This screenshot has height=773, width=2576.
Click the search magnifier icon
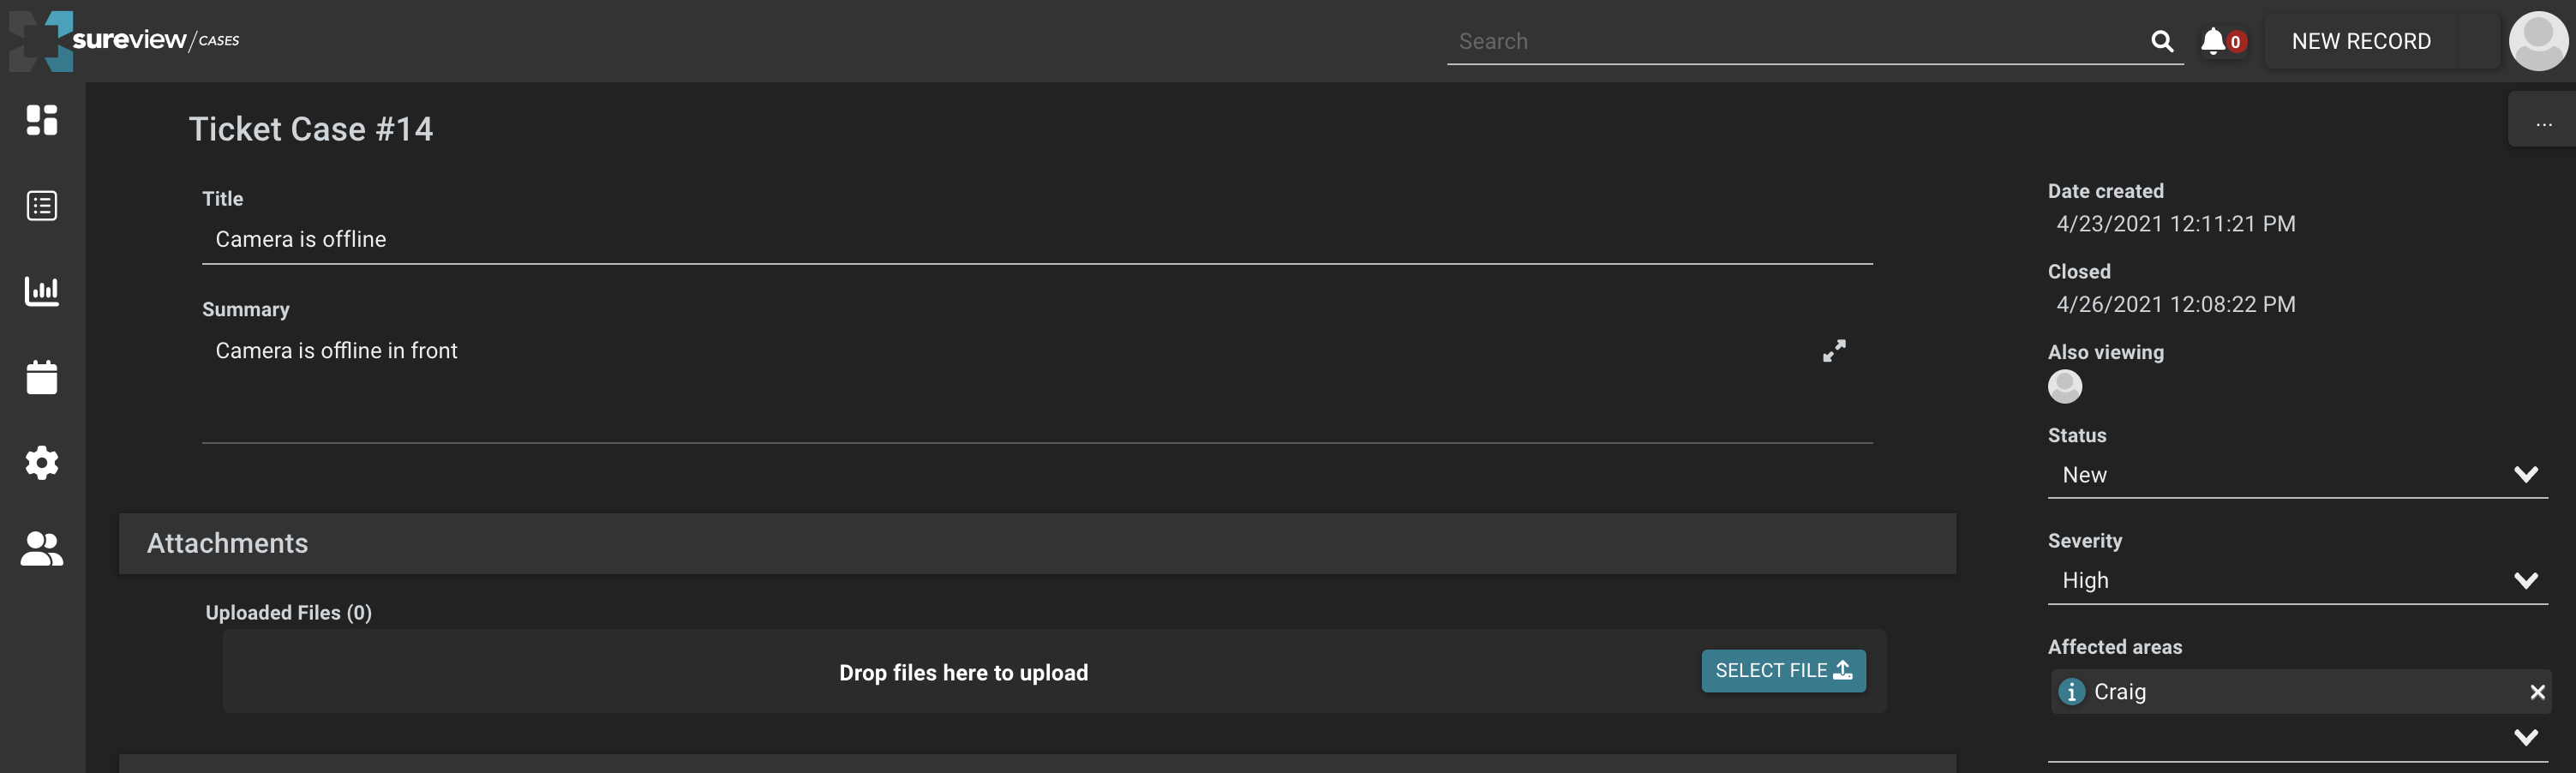click(2163, 42)
